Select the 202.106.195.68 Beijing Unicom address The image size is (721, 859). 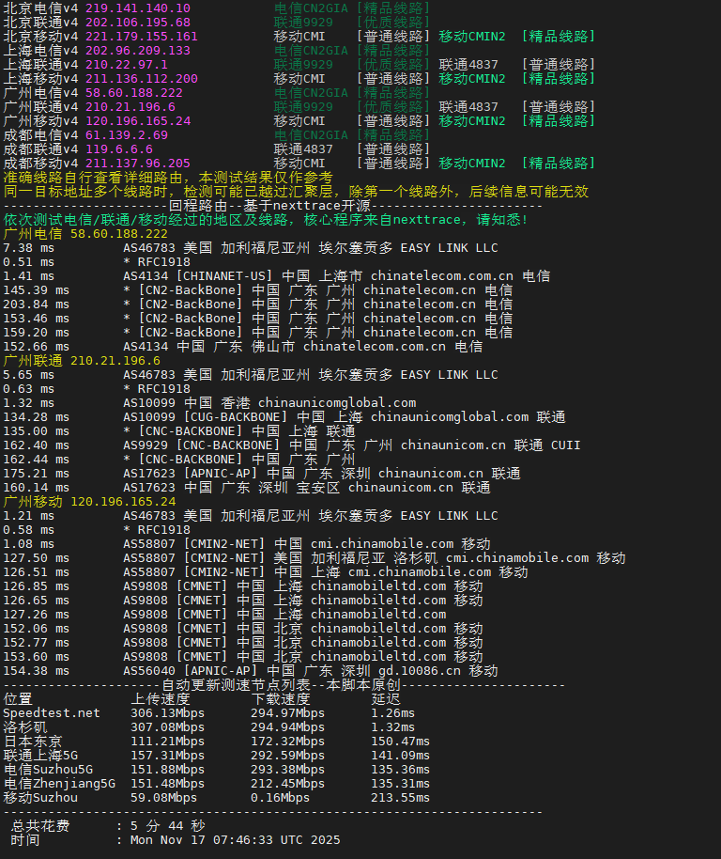pos(137,22)
